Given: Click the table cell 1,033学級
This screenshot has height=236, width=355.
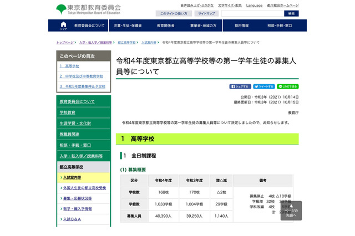Looking at the screenshot, I should point(164,204).
